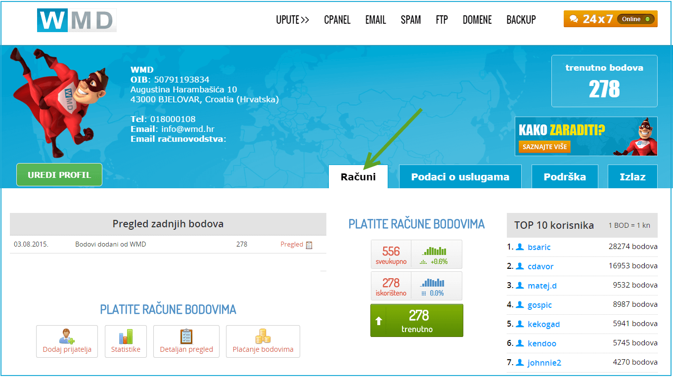Open user bsaric profile link
The image size is (673, 377).
[x=539, y=247]
